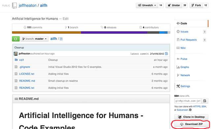Click the README.md file icon in list
The width and height of the screenshot is (211, 129).
[16, 81]
